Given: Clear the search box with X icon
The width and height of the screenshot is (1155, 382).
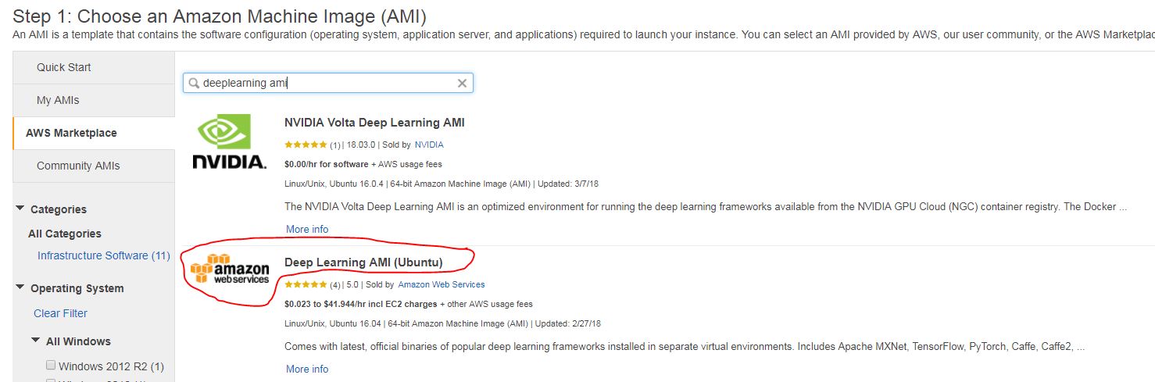Looking at the screenshot, I should click(x=462, y=83).
